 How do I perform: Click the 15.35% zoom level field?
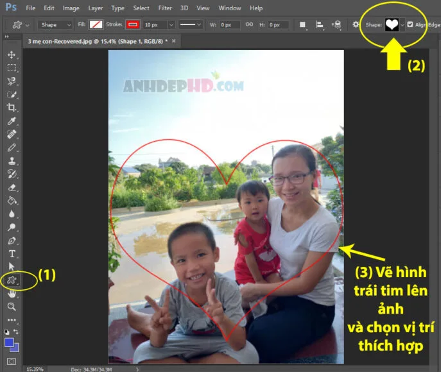(x=35, y=369)
